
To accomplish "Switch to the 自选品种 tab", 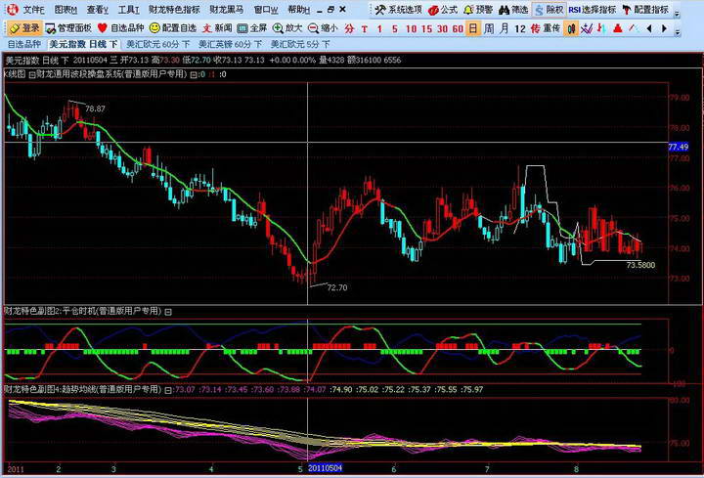I will coord(23,44).
